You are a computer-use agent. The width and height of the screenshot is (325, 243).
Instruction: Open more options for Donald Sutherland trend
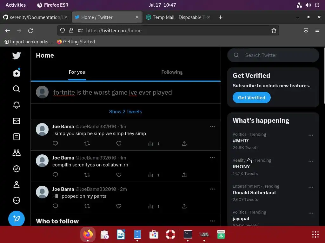coord(311,187)
